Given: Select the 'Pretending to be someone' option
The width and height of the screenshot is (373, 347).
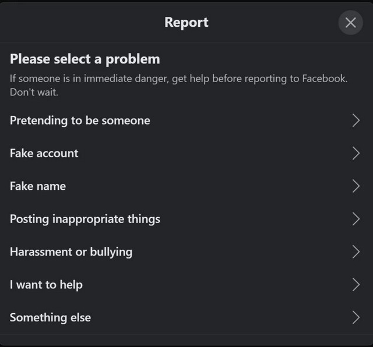Looking at the screenshot, I should pyautogui.click(x=80, y=121).
